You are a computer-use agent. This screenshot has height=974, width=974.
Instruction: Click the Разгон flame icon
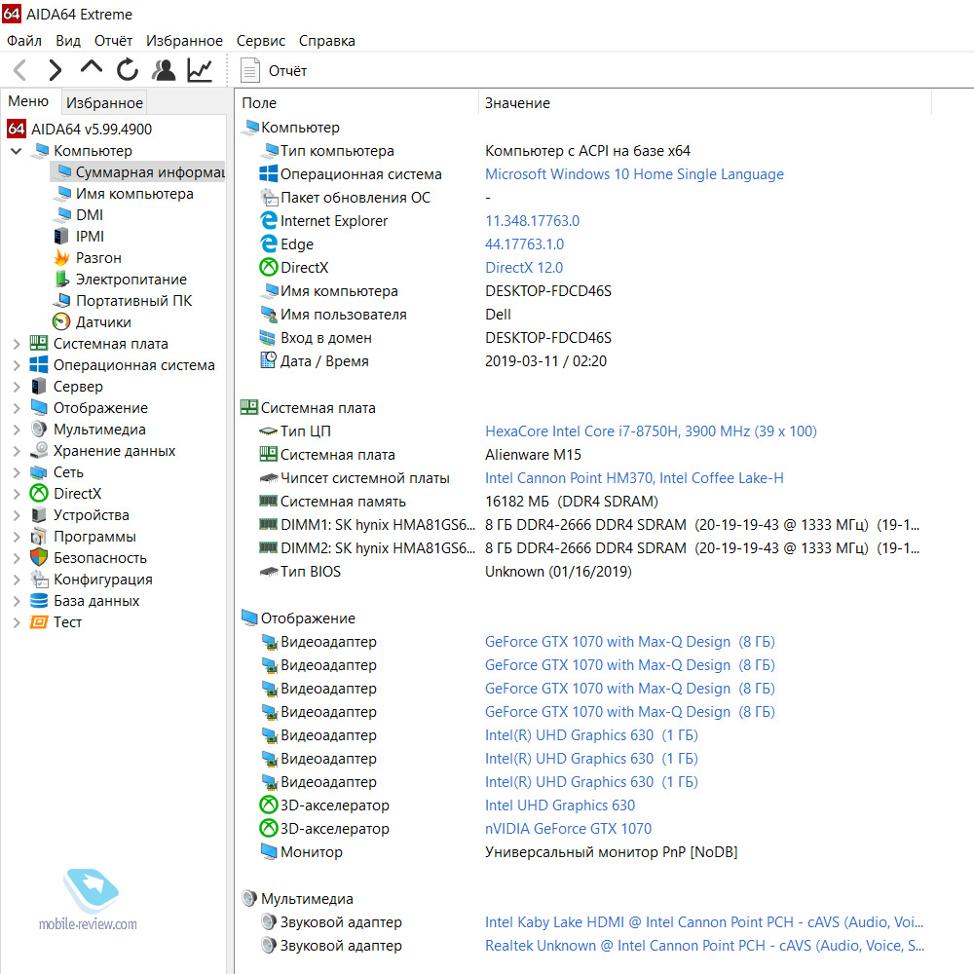[x=61, y=257]
